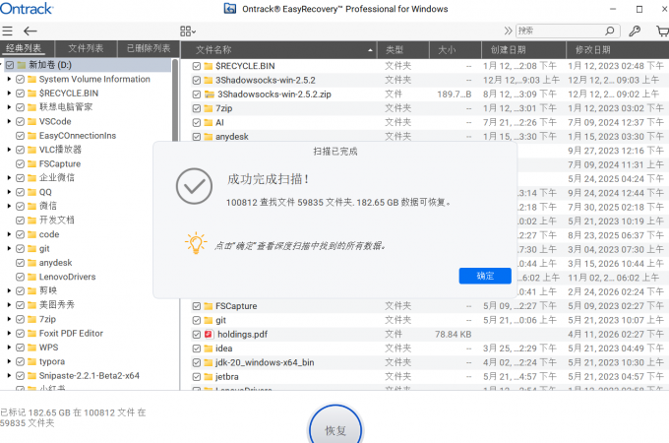
Task: Switch to the 经典列表 tab
Action: pos(24,48)
